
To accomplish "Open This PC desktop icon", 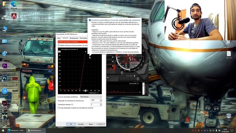I will click(5, 29).
